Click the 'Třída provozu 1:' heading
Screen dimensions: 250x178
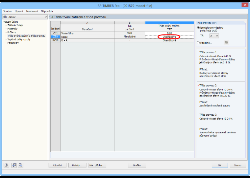[208, 52]
